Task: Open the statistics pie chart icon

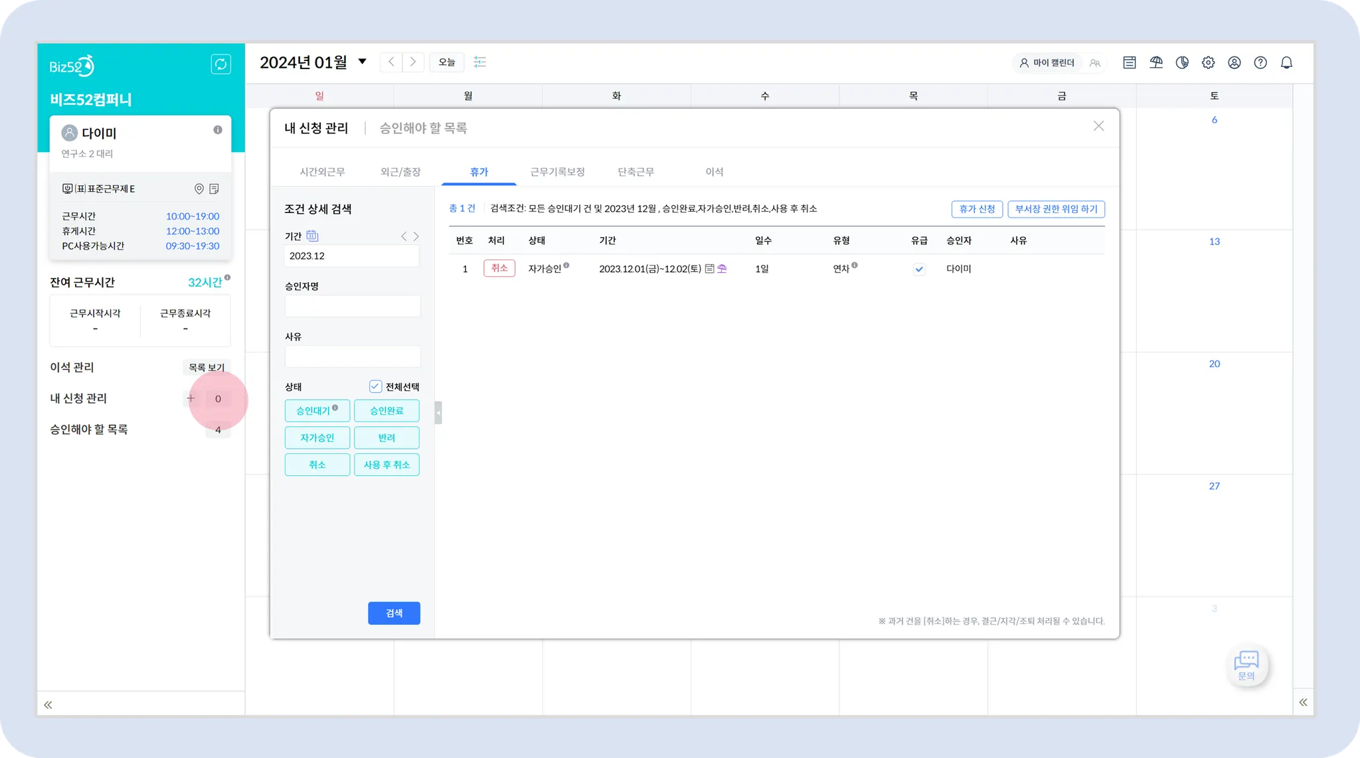Action: 1182,62
